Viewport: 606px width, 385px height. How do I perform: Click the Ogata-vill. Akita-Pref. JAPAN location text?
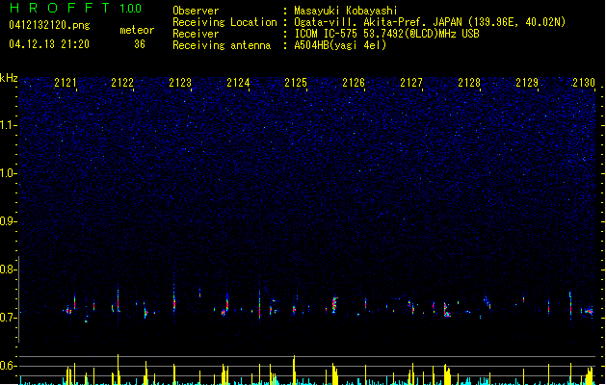click(430, 22)
